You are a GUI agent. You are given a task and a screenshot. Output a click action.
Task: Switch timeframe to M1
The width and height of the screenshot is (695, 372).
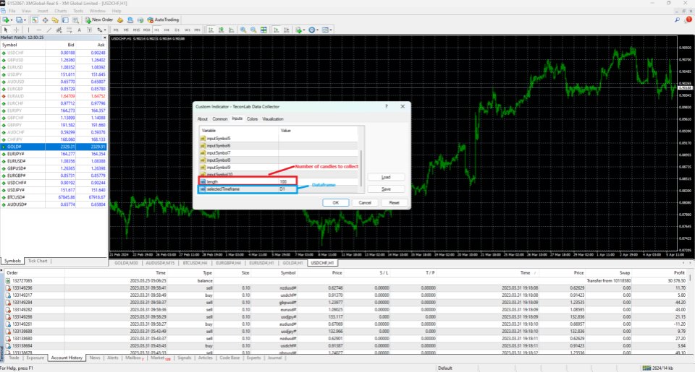point(116,30)
